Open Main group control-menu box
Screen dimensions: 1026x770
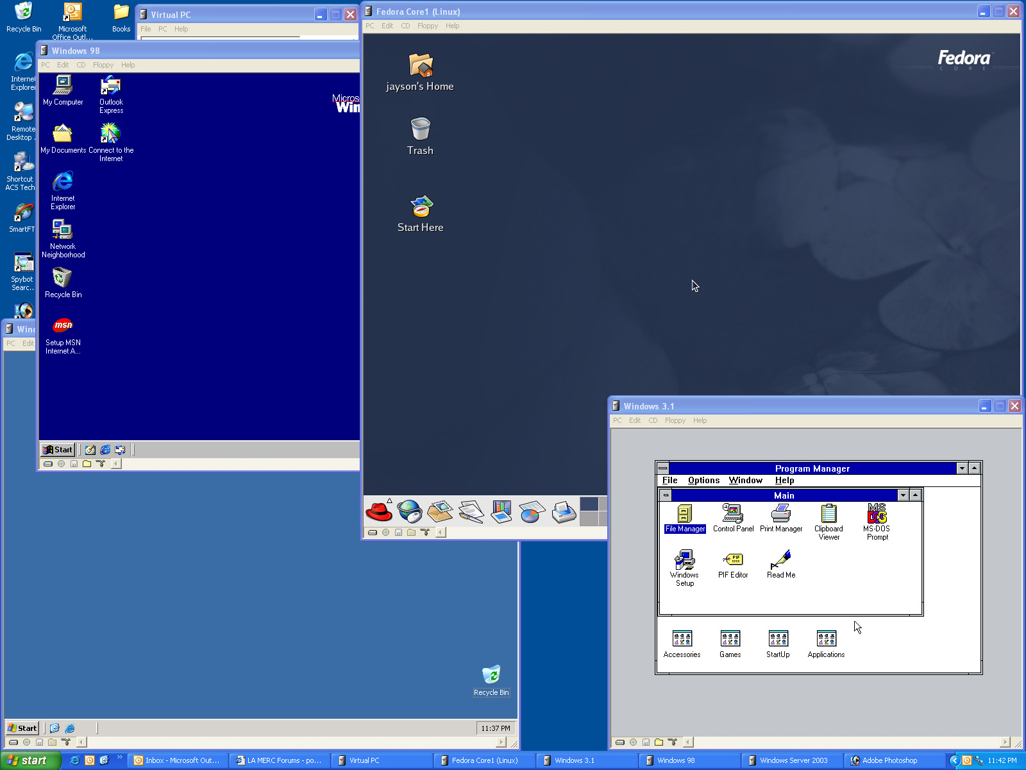pyautogui.click(x=666, y=495)
